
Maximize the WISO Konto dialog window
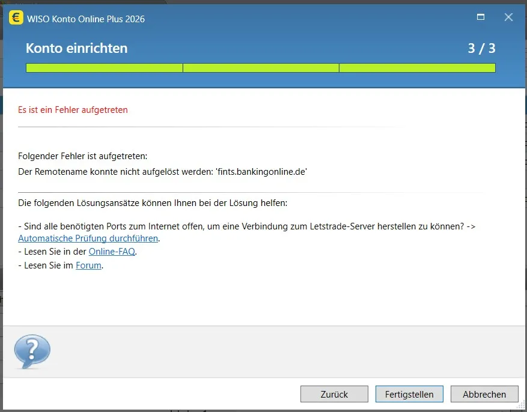click(x=481, y=17)
